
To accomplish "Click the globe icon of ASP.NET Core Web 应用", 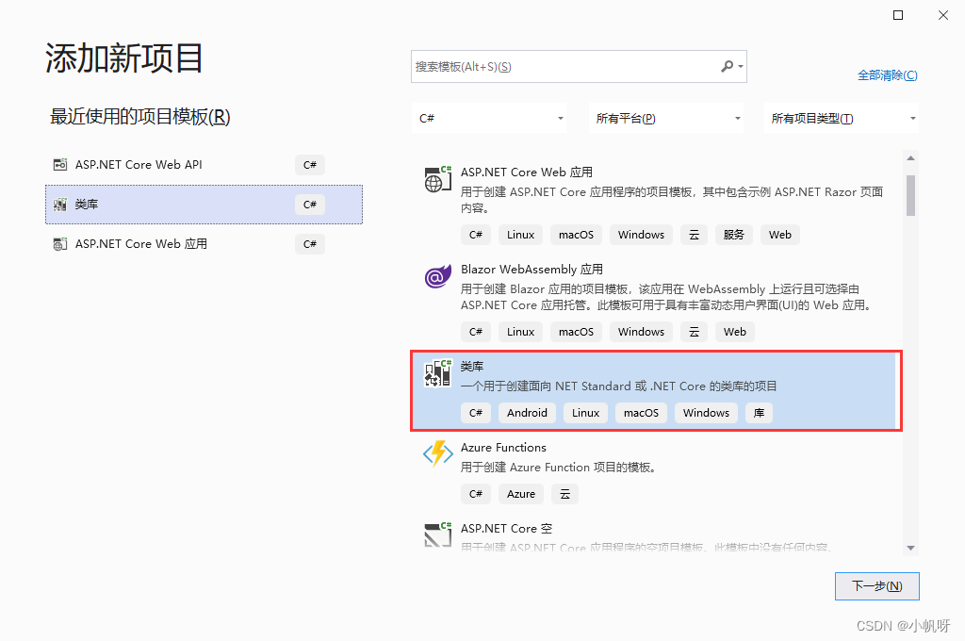I will (x=437, y=180).
